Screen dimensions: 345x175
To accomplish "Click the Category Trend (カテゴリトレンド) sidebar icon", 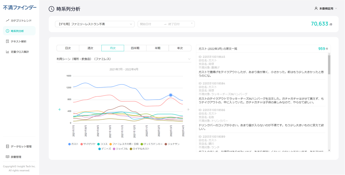I will 8,21.
